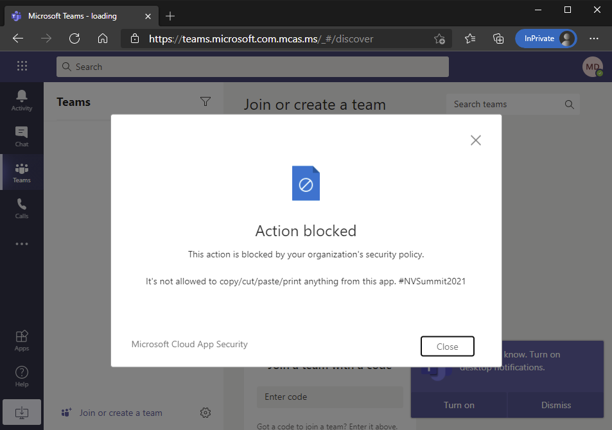Open Chat in the Teams sidebar
Screen dimensions: 612x430
tap(22, 137)
